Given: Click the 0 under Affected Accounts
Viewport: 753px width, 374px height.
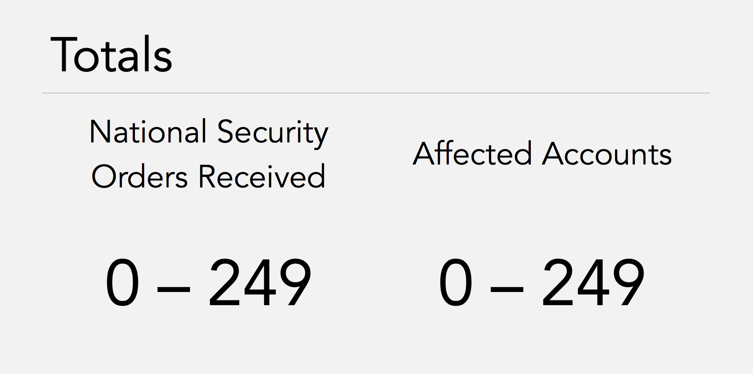Looking at the screenshot, I should point(456,283).
